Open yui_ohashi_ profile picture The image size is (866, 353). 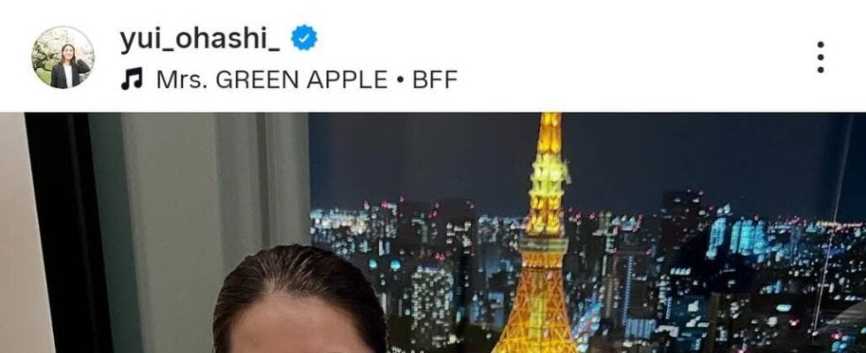click(x=63, y=56)
